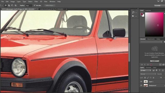Open the View menu
The width and height of the screenshot is (165, 93).
46,2
